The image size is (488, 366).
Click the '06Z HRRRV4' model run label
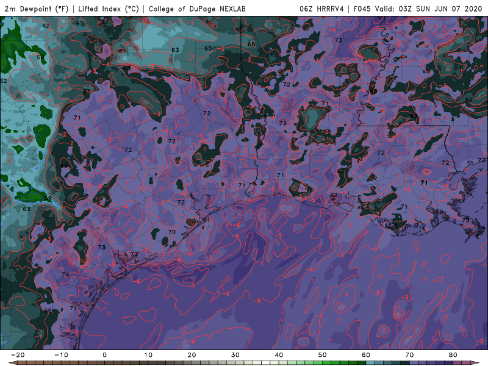click(x=321, y=9)
